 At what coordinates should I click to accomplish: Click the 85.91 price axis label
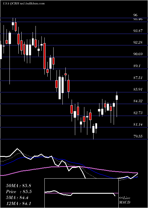138,89
